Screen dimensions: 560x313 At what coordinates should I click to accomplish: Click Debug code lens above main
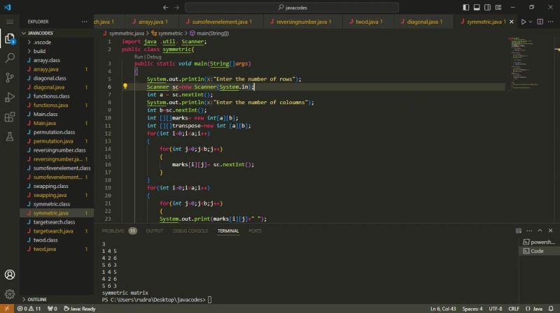coord(154,57)
